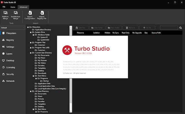Click the Turbo Studio red logo in splash
This screenshot has height=114, width=185.
coord(67,50)
